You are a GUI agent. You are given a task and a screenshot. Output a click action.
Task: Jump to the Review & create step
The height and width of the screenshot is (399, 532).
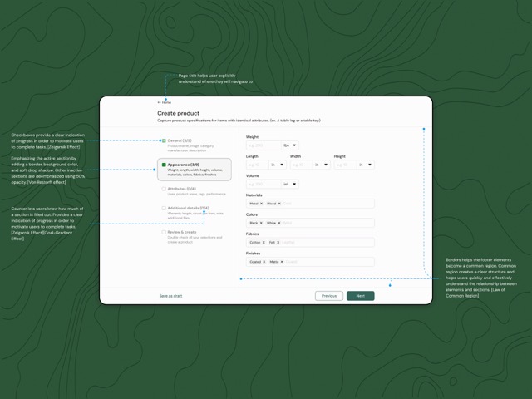[182, 232]
